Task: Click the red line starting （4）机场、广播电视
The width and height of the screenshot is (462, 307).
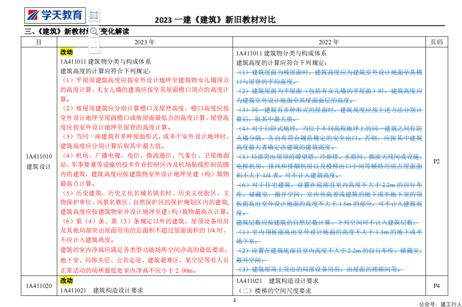Action: pos(145,155)
